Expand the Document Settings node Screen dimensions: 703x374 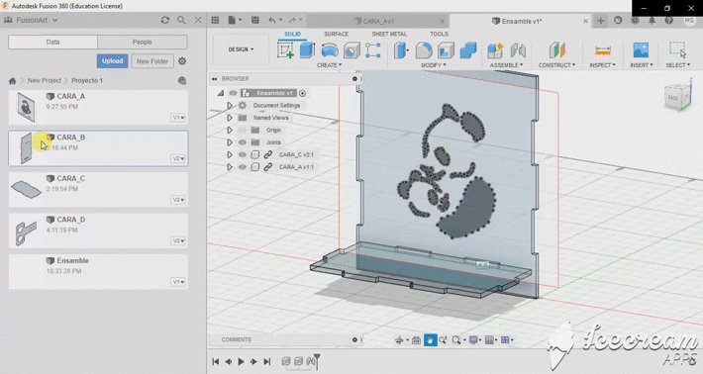coord(230,105)
